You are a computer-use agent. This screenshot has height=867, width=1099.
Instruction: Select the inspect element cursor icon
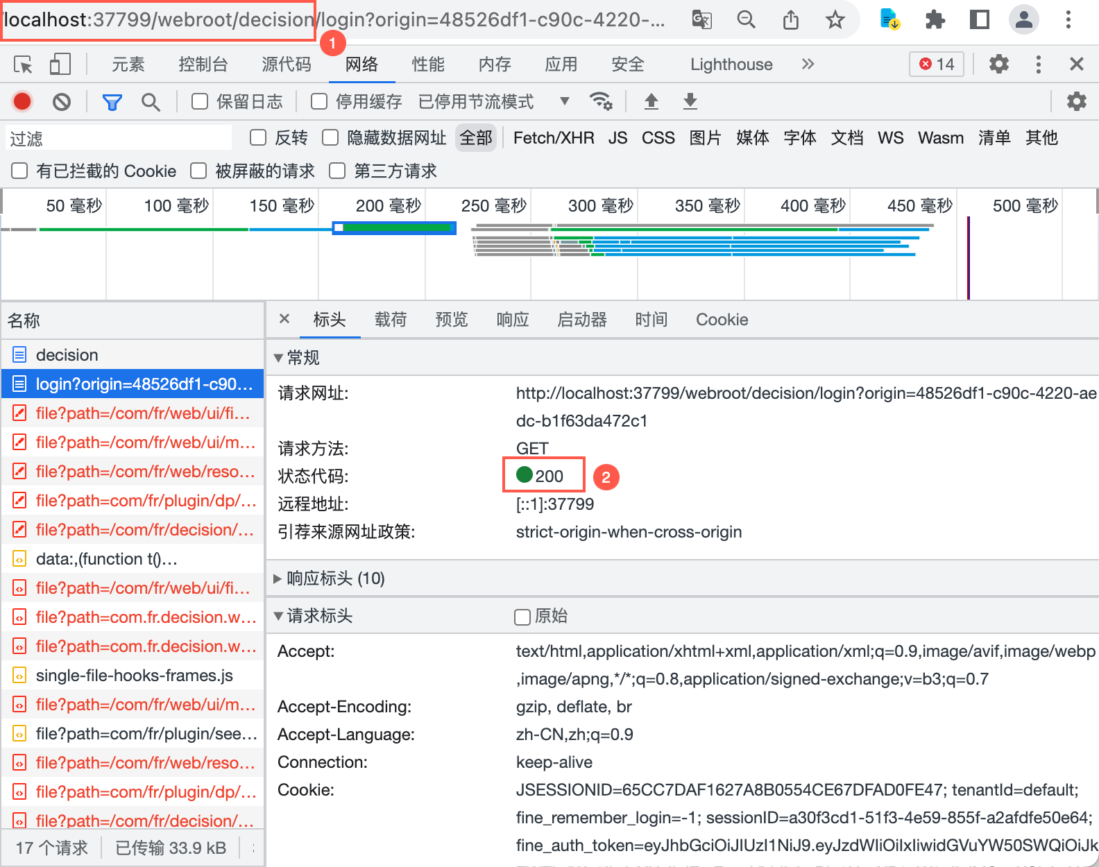point(23,65)
